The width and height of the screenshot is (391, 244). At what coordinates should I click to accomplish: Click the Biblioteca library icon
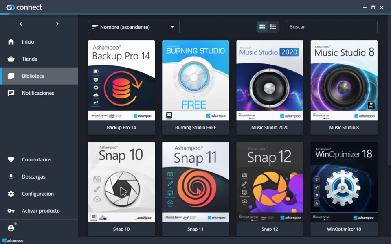(x=11, y=76)
